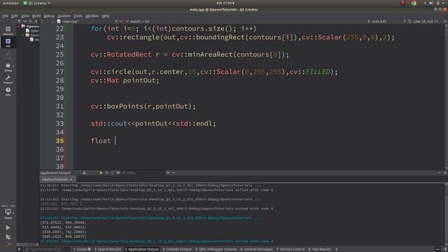The image size is (448, 252).
Task: Switch to Edit mode in sidebar
Action: (x=8, y=43)
